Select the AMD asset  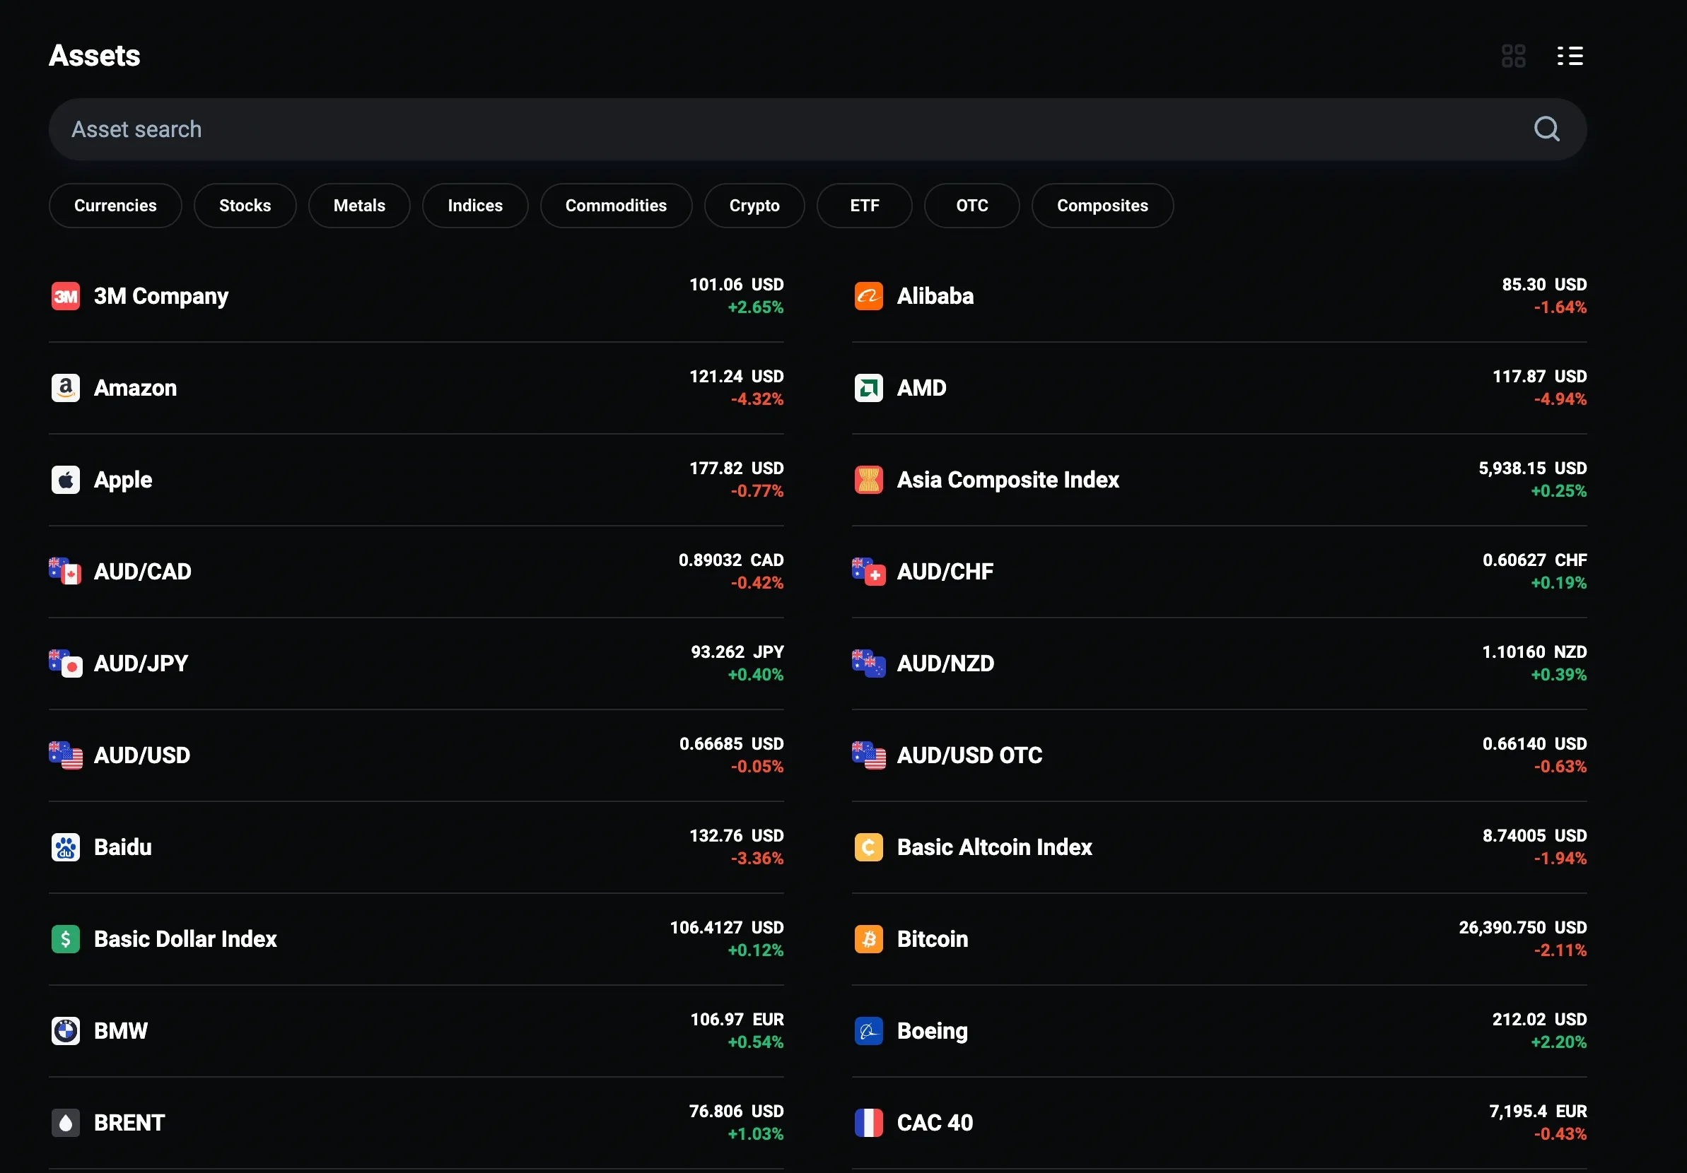click(1219, 388)
